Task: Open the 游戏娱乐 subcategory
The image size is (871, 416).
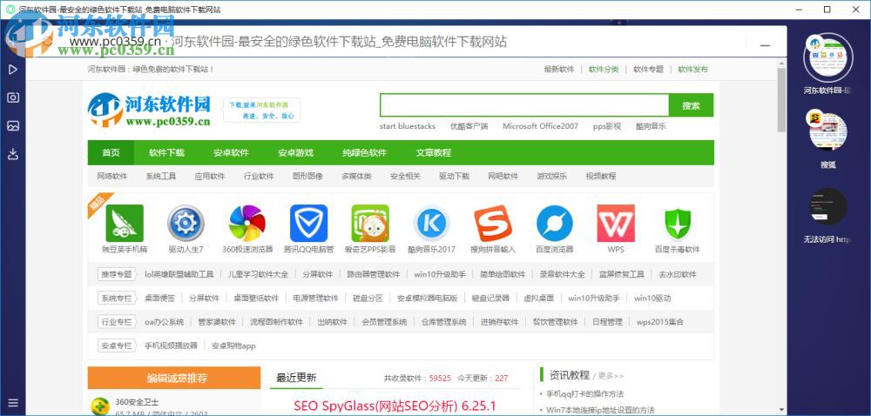Action: [552, 177]
